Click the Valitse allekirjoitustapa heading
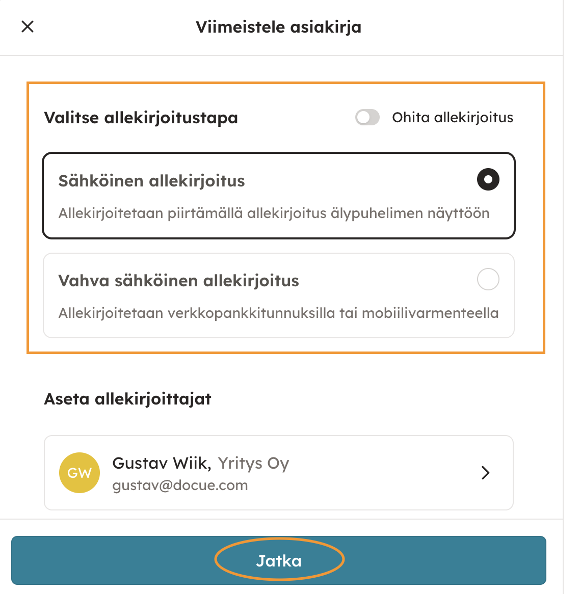The height and width of the screenshot is (594, 580). click(141, 118)
